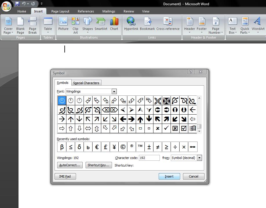This screenshot has height=208, width=266.
Task: Insert a Bookmark
Action: point(147,24)
